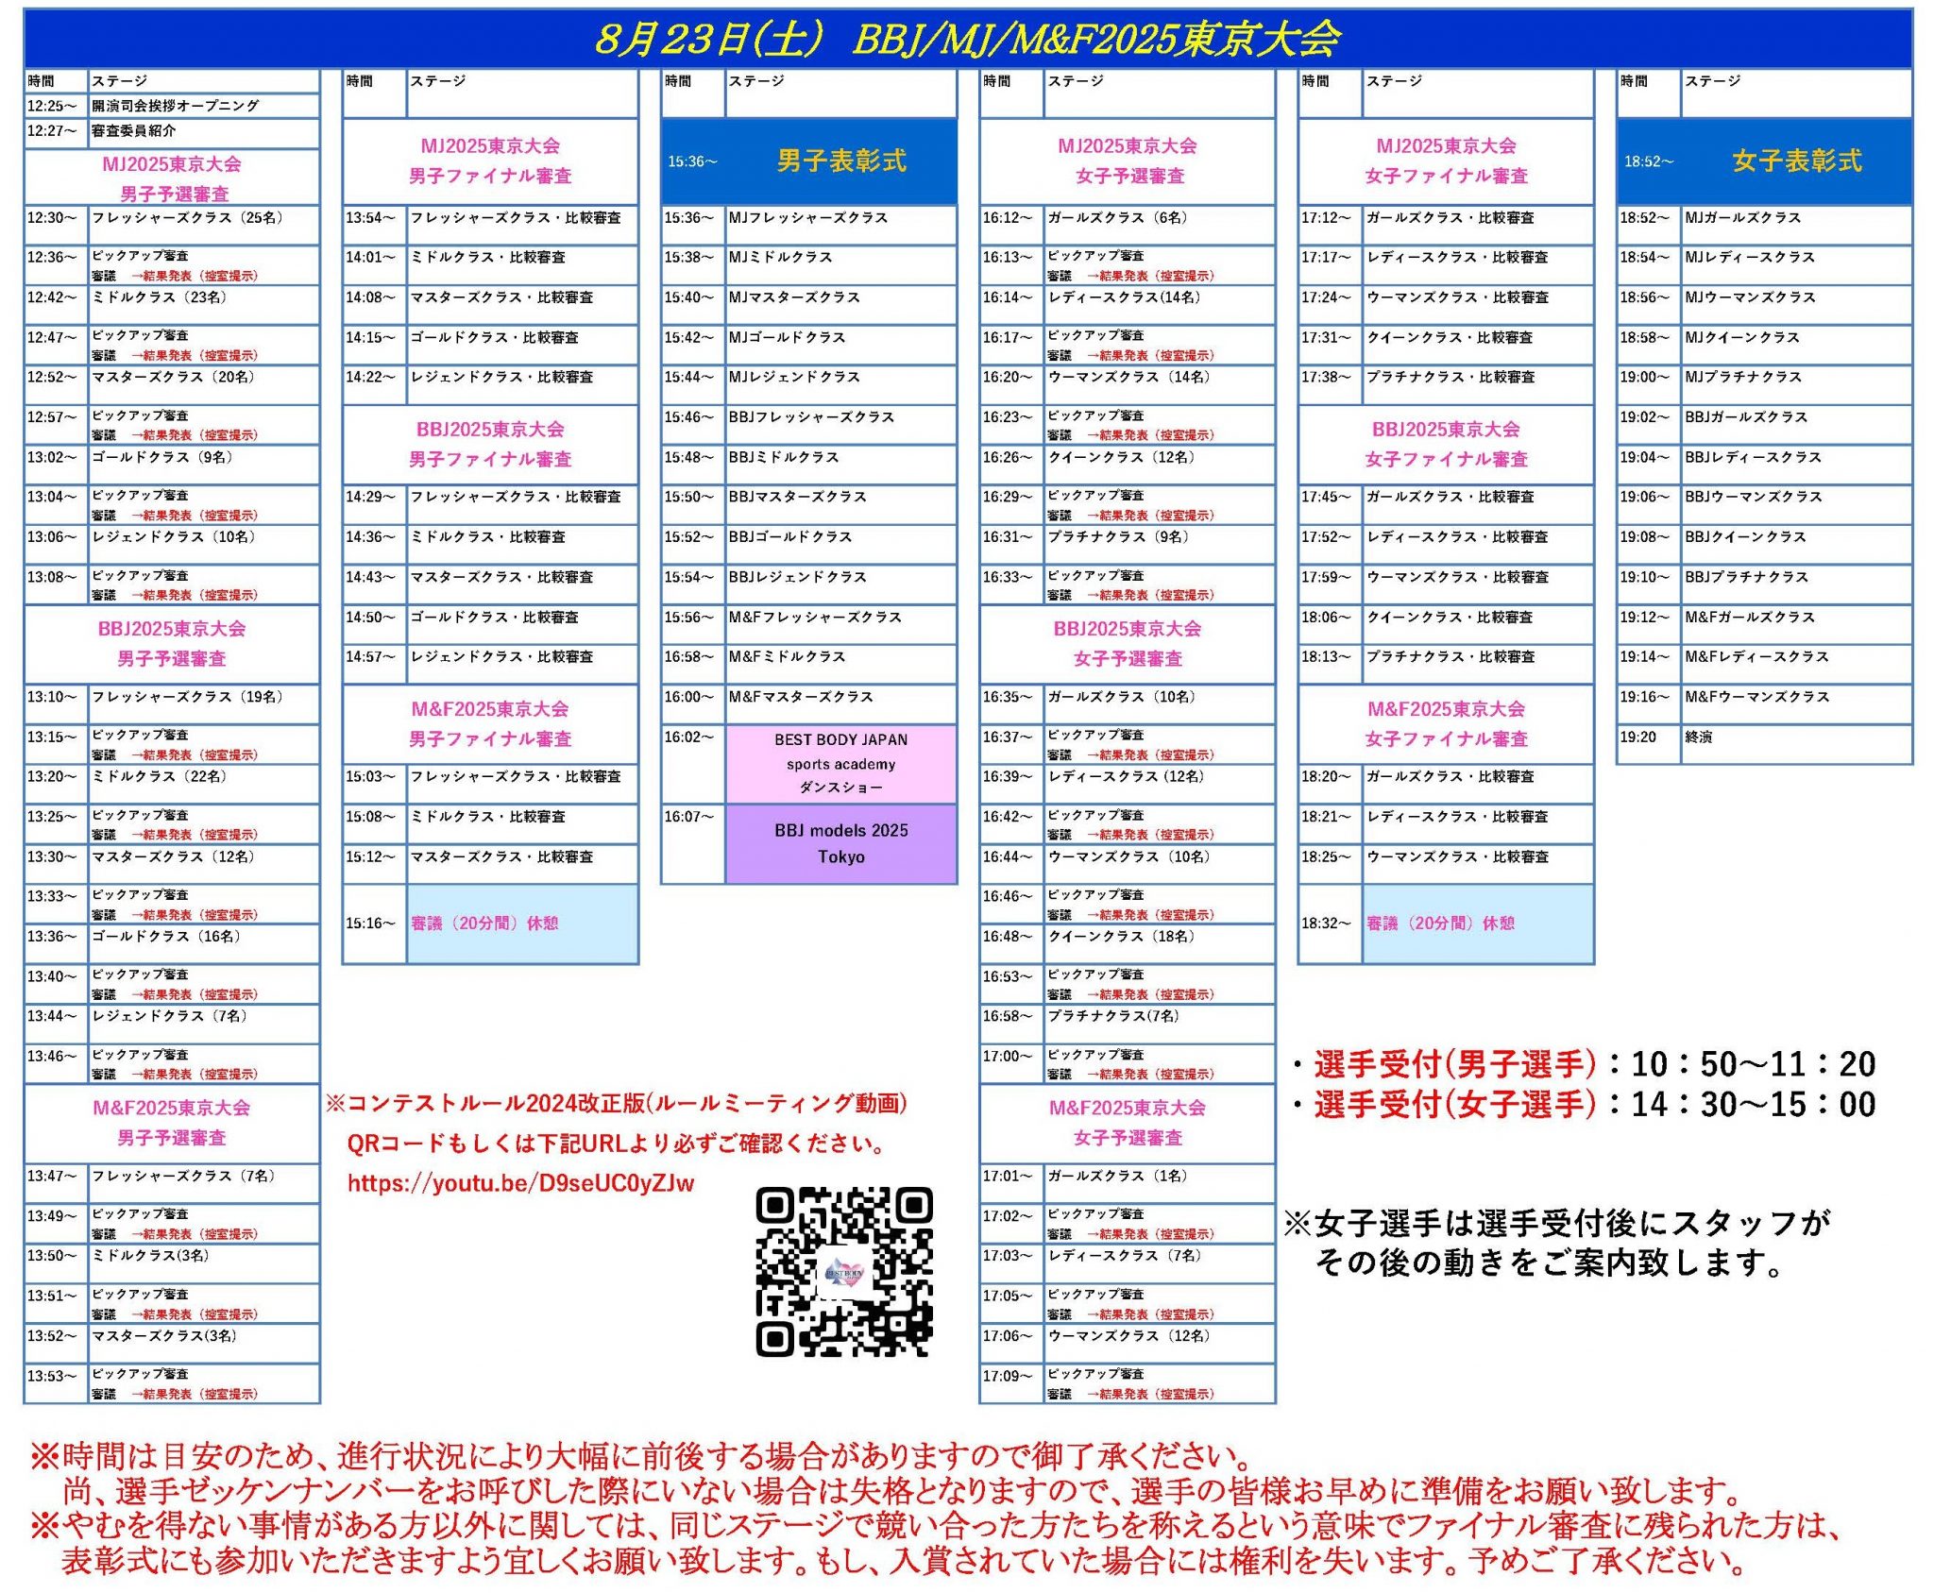Click the M&F2025東京大会 女子予選審査 heading
Viewport: 1934px width, 1593px height.
pos(1128,1122)
